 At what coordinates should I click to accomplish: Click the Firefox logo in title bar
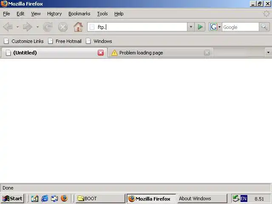click(x=4, y=4)
